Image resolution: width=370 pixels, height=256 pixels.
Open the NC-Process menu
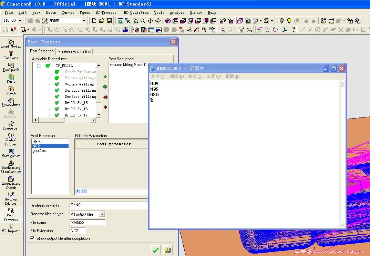tap(106, 12)
